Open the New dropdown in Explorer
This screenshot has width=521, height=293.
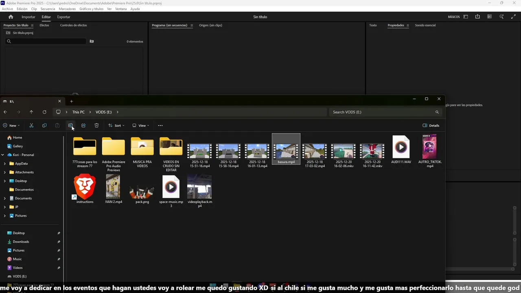point(11,125)
